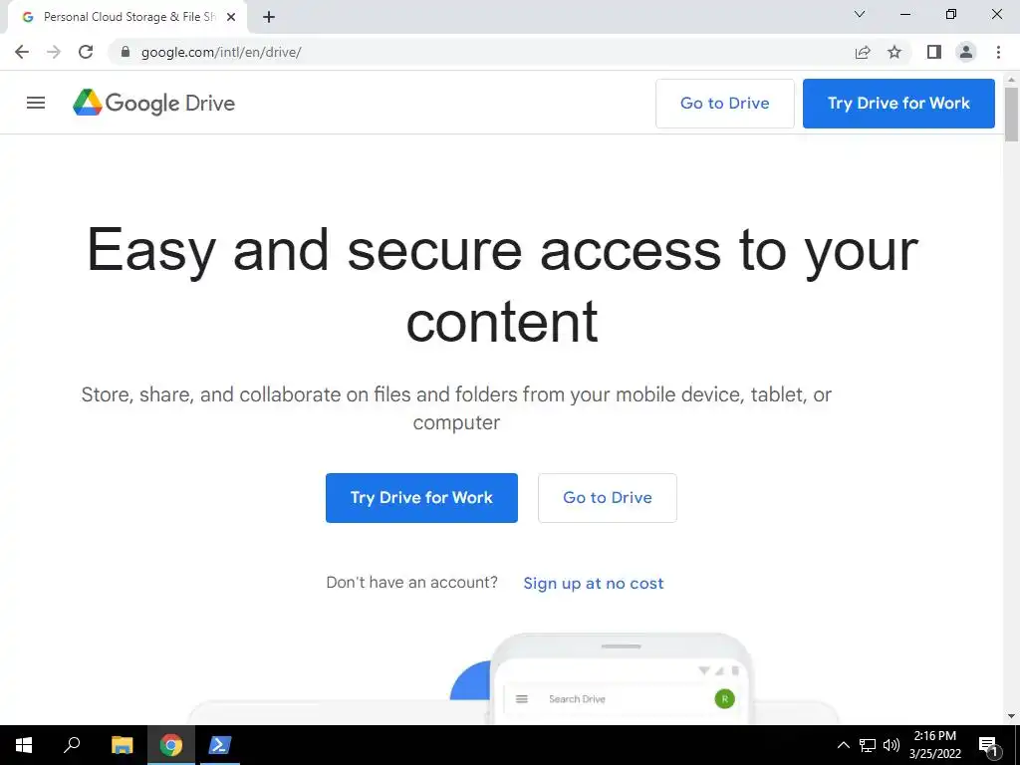The height and width of the screenshot is (765, 1020).
Task: Expand the tab search chevron
Action: [860, 14]
